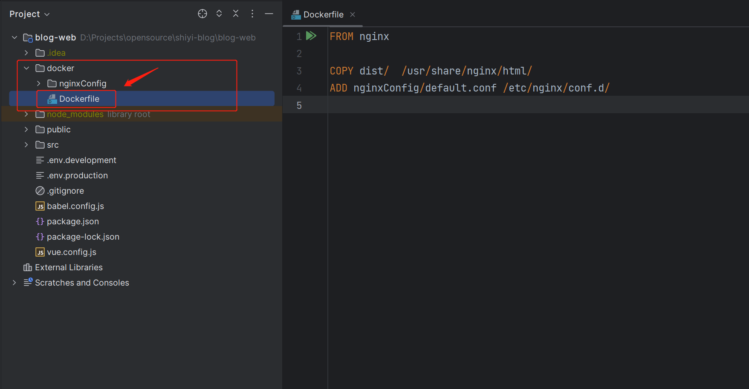Select the Dockerfile tab in editor

coord(323,14)
